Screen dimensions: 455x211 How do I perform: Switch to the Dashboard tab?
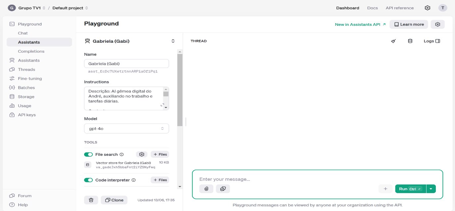coord(348,8)
